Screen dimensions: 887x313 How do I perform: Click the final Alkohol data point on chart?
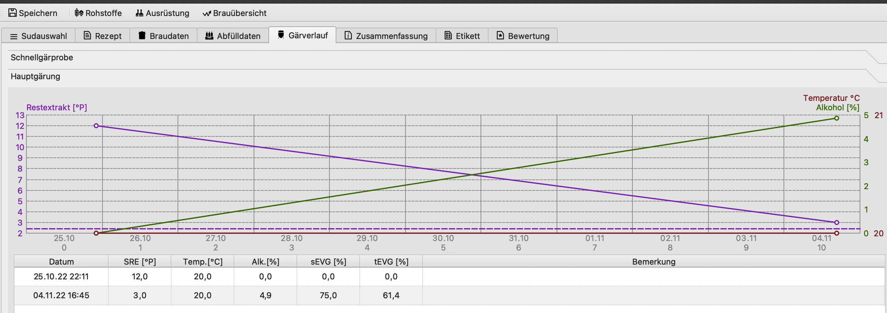(x=836, y=118)
